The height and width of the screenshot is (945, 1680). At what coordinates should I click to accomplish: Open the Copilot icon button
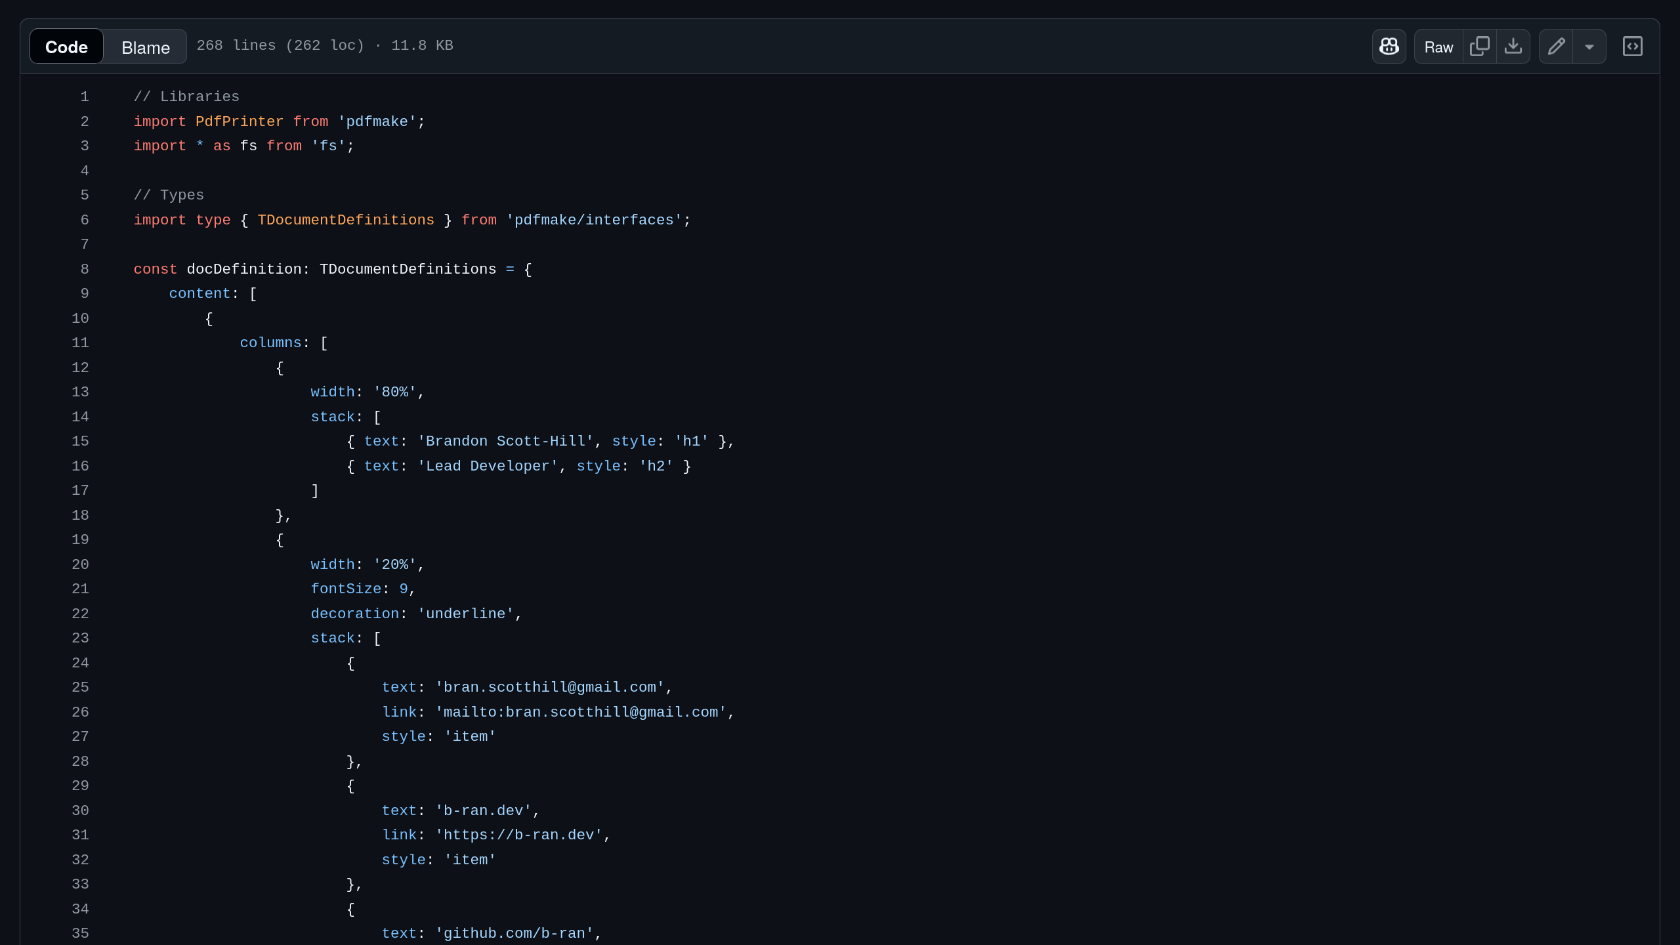pos(1389,47)
